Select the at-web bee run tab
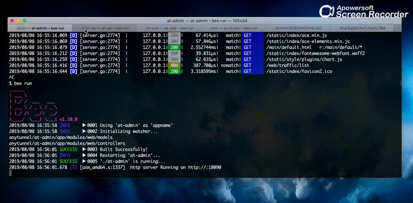This screenshot has width=413, height=203. [169, 28]
